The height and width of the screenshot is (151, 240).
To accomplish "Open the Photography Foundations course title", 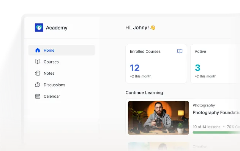I will [216, 112].
